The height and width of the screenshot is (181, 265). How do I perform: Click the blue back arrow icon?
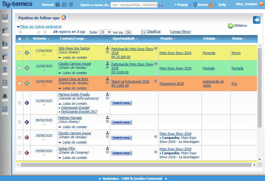click(256, 20)
